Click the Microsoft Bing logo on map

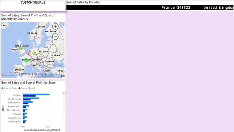[x=8, y=75]
